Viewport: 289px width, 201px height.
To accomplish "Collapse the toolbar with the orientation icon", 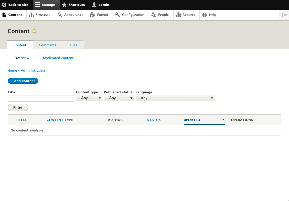I will pos(284,15).
